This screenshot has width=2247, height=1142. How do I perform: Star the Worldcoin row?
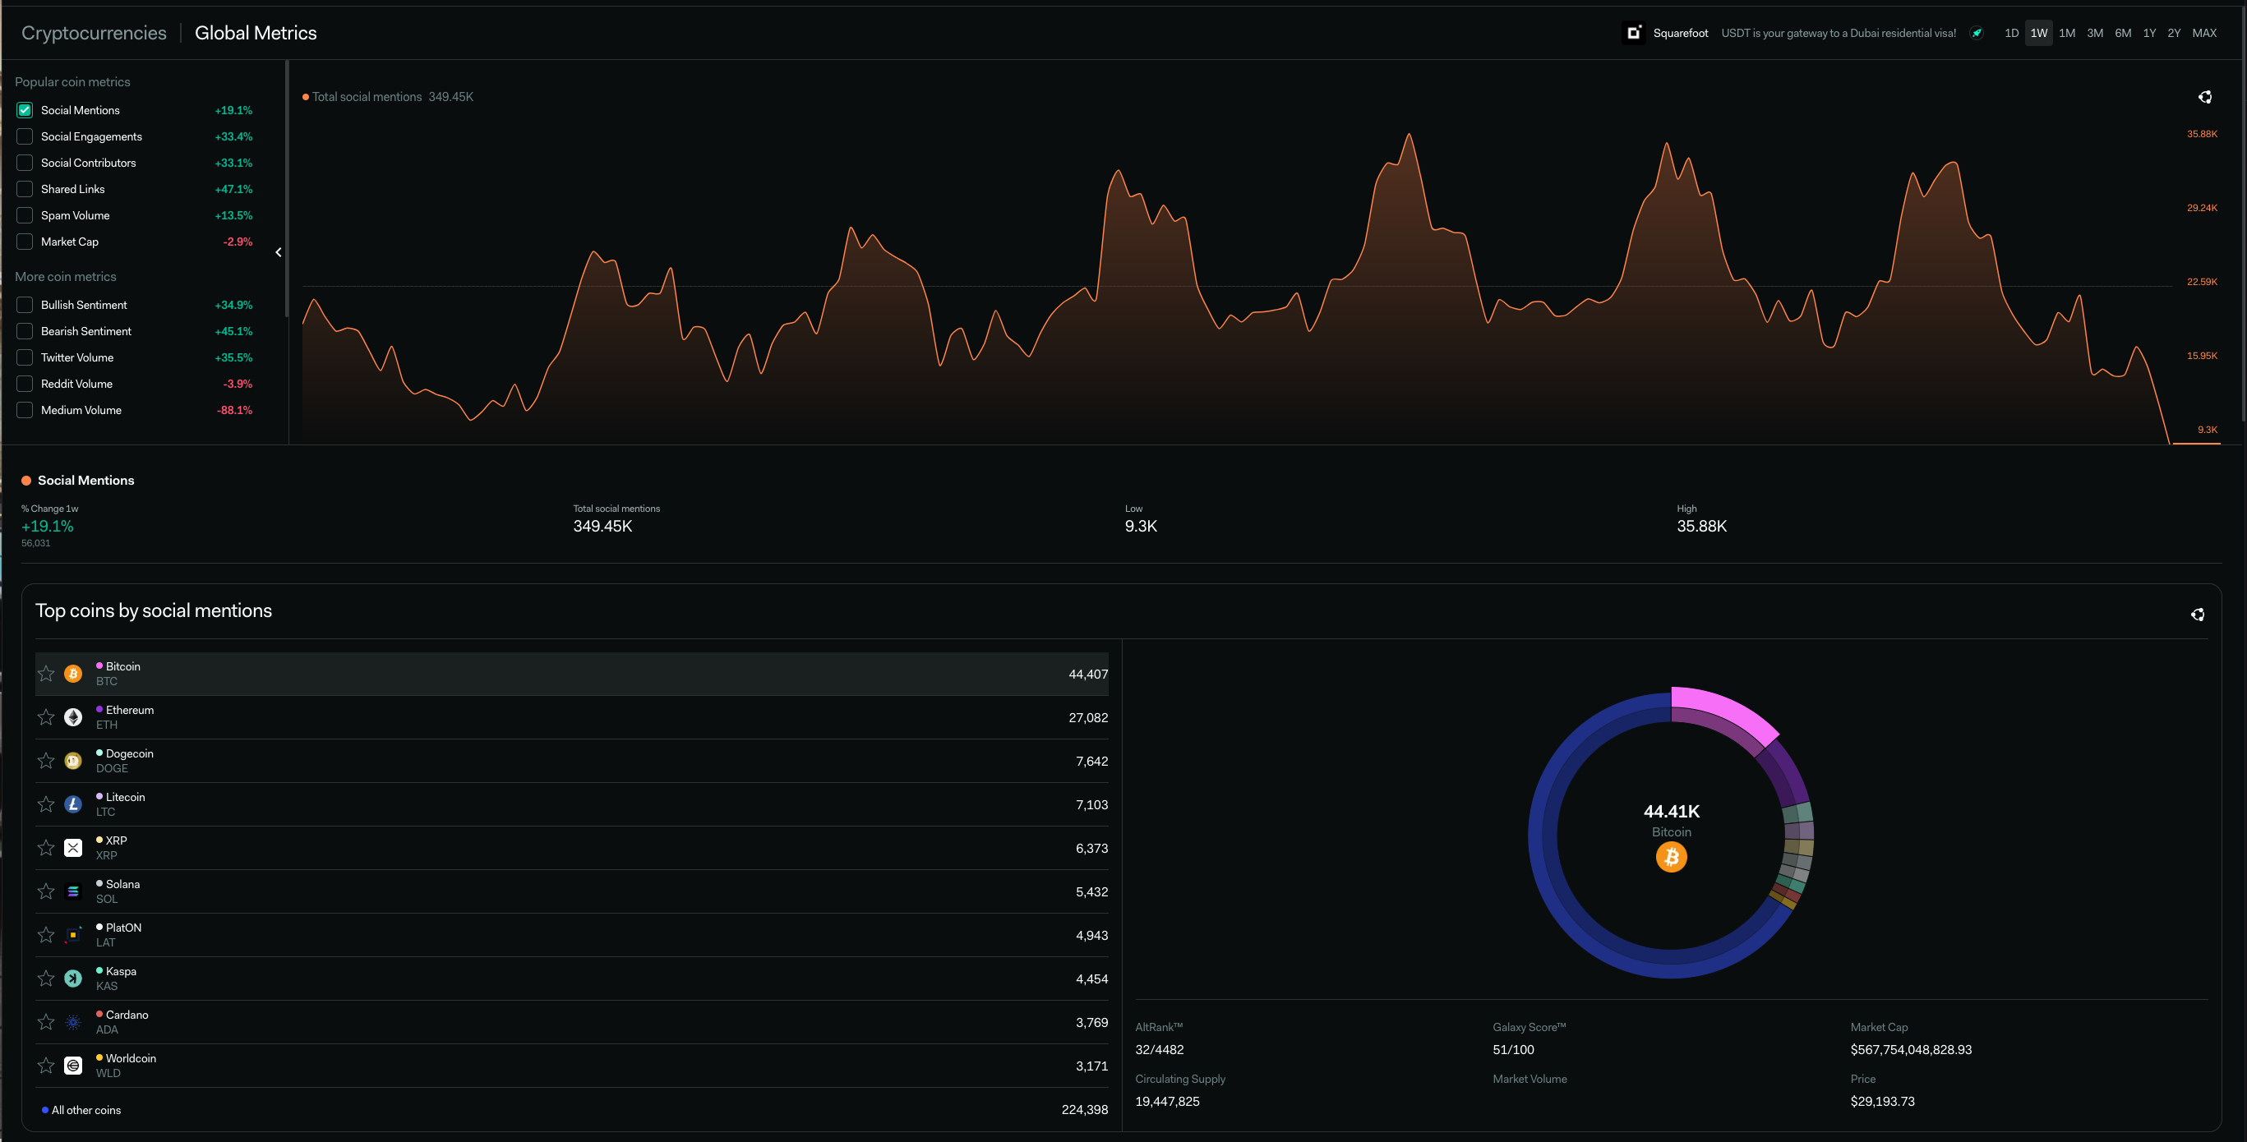point(46,1066)
